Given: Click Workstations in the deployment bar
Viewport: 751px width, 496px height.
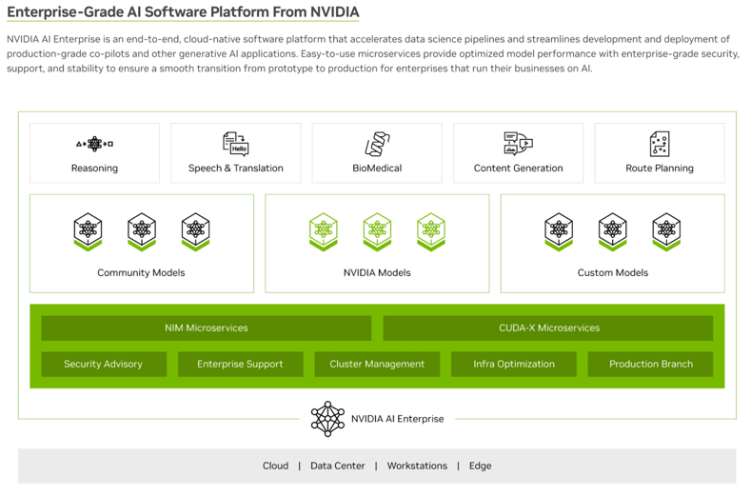Looking at the screenshot, I should (417, 466).
